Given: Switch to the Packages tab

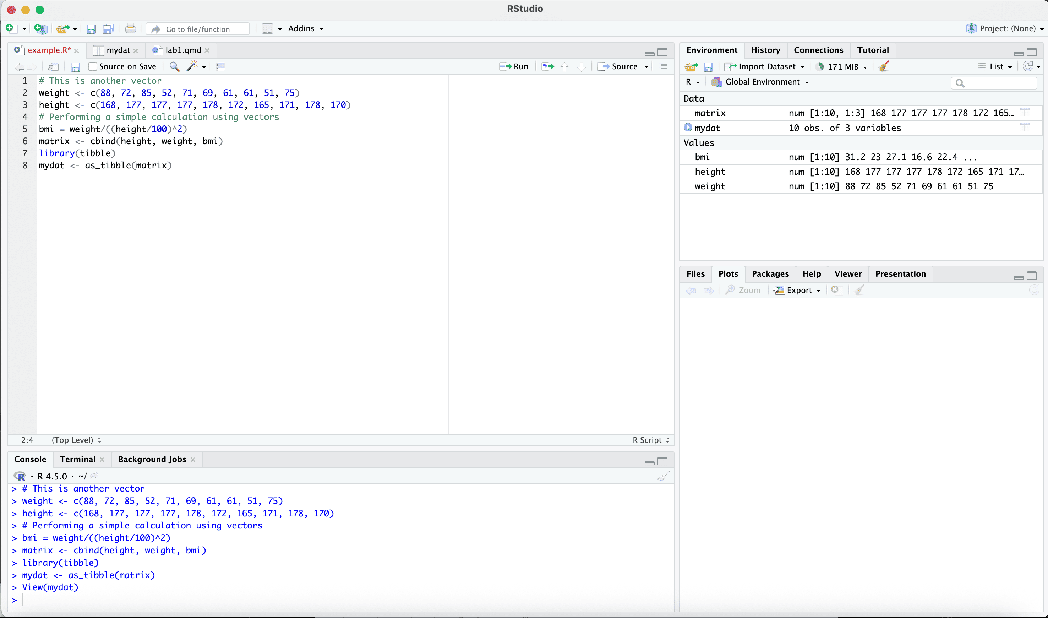Looking at the screenshot, I should pyautogui.click(x=770, y=274).
